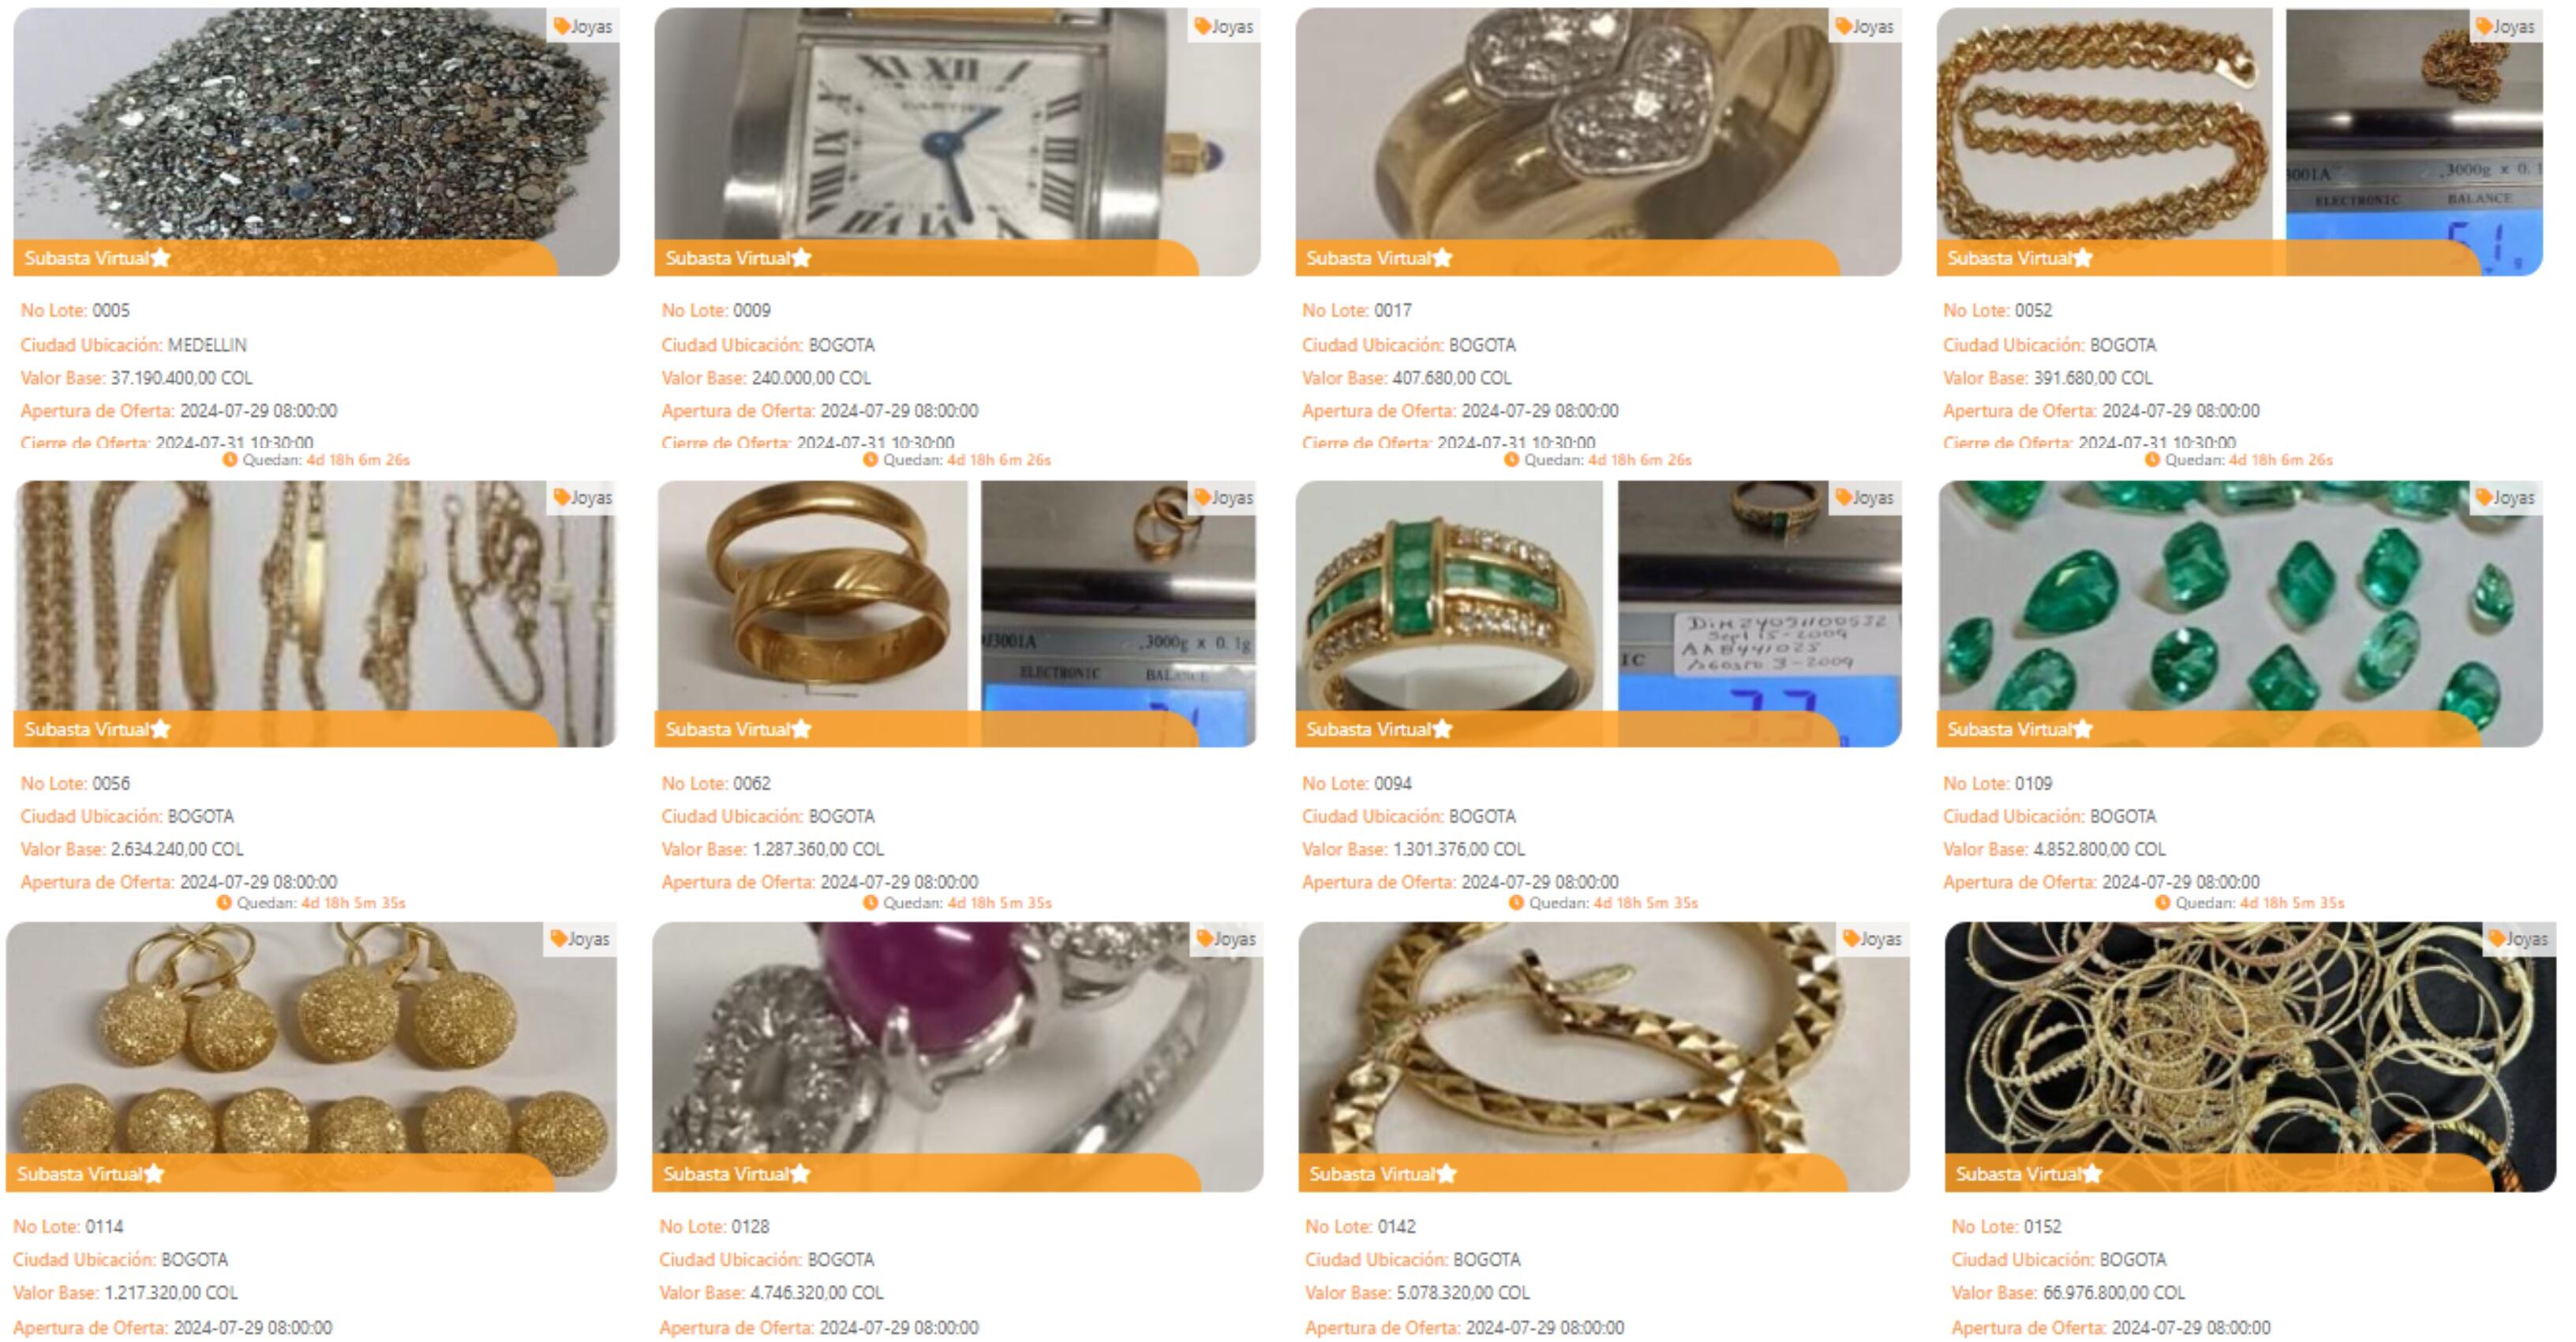Click the No Lote 0009 text

point(716,311)
